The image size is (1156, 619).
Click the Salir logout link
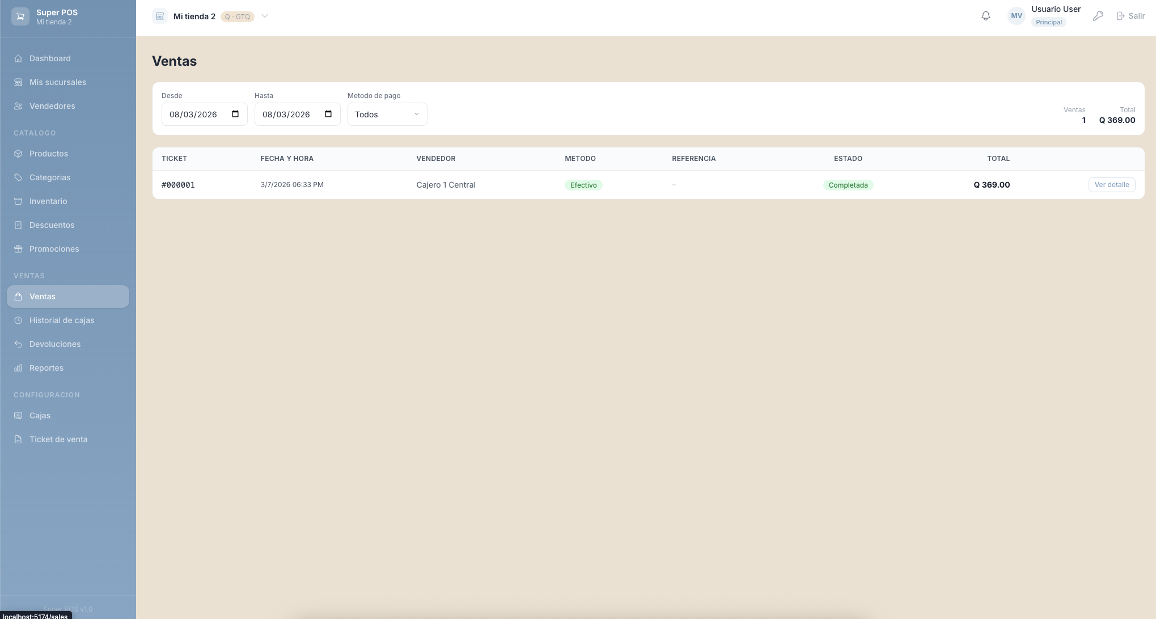(1130, 16)
